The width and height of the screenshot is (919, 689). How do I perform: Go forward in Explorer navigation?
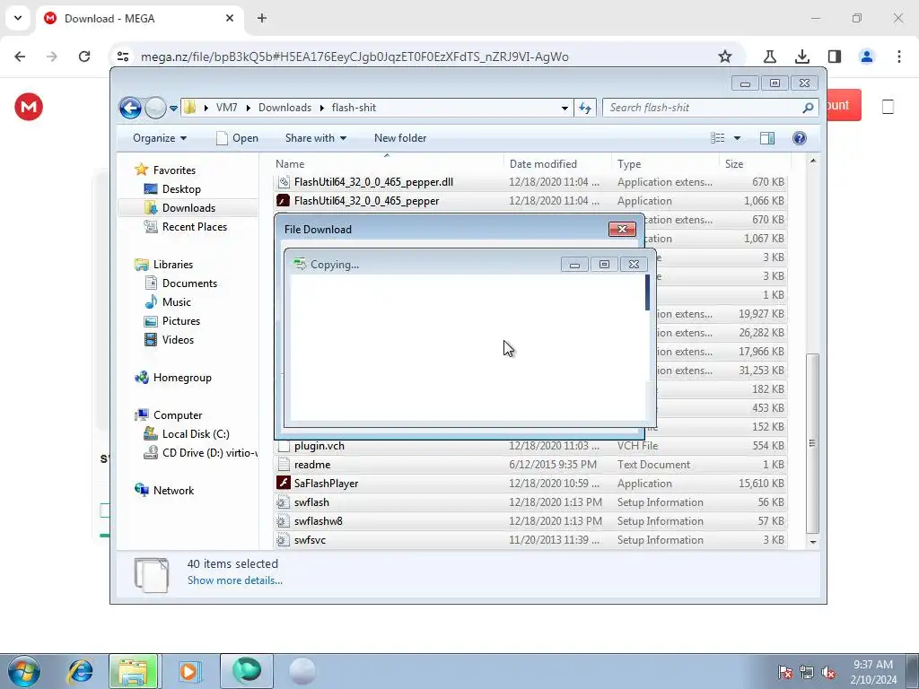click(x=155, y=108)
